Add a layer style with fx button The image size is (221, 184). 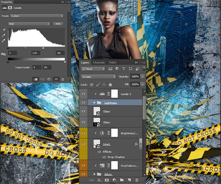[x=99, y=180]
